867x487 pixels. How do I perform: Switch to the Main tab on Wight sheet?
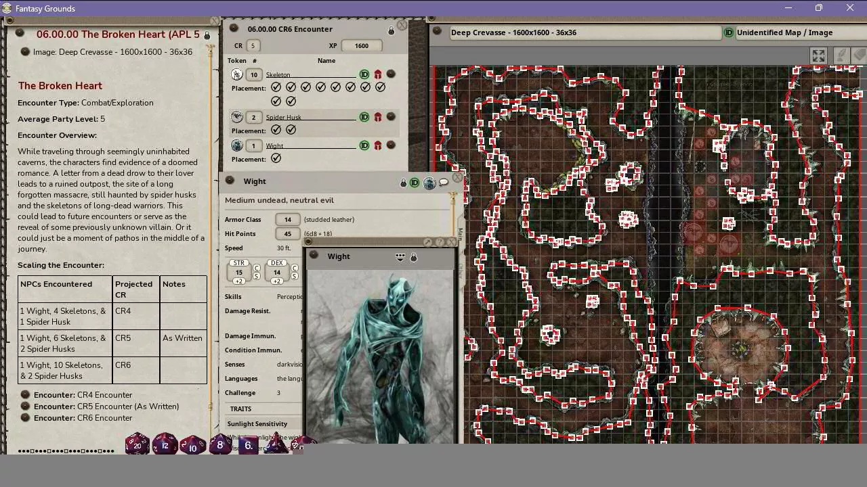click(460, 234)
